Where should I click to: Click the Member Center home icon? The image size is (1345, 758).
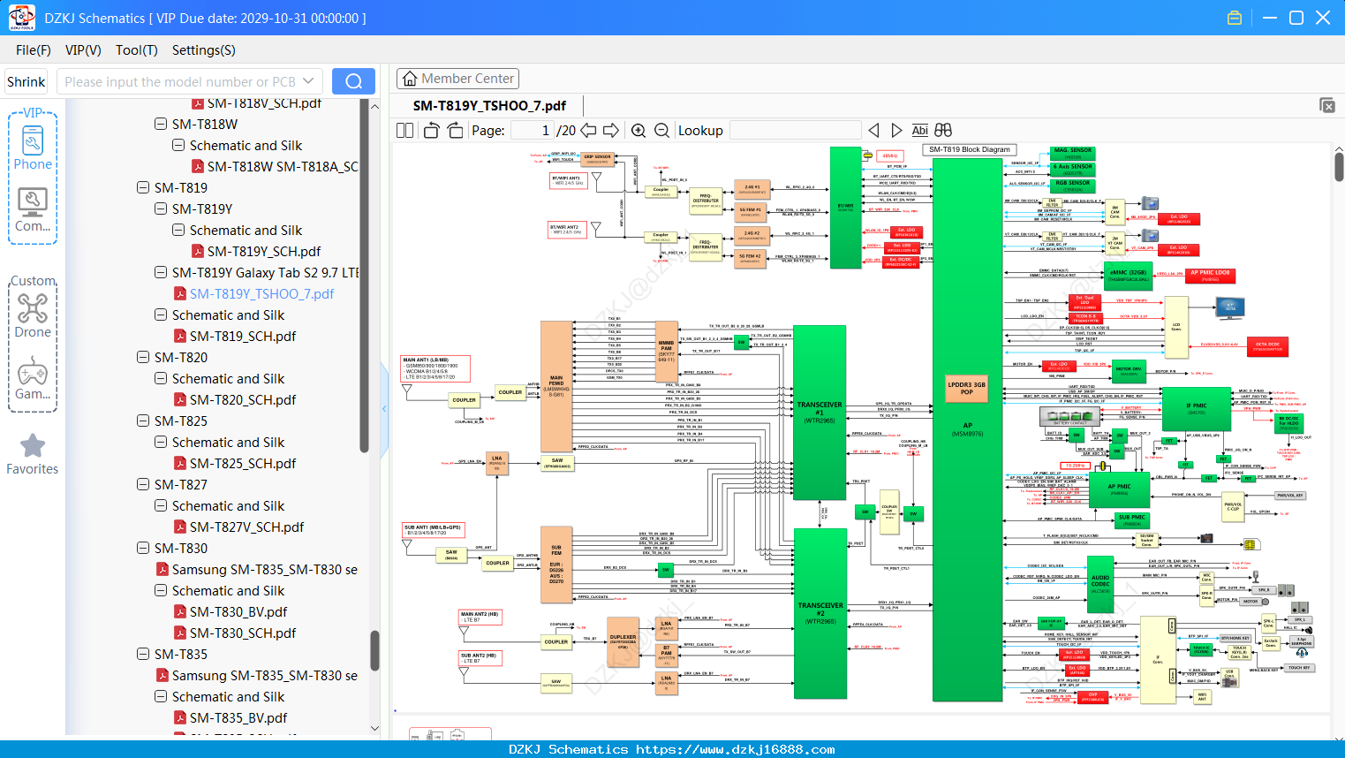point(410,79)
